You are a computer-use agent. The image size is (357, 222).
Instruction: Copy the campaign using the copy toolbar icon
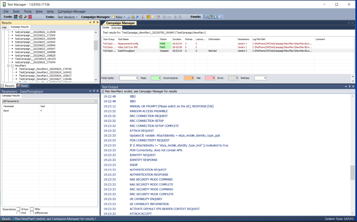128,17
